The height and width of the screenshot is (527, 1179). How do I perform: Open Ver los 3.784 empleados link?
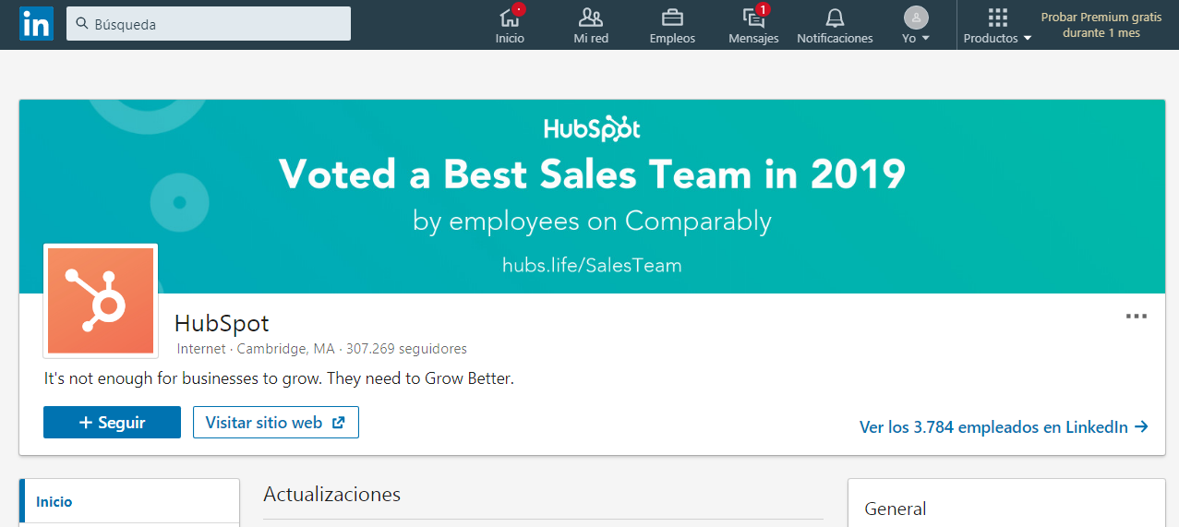[1004, 426]
